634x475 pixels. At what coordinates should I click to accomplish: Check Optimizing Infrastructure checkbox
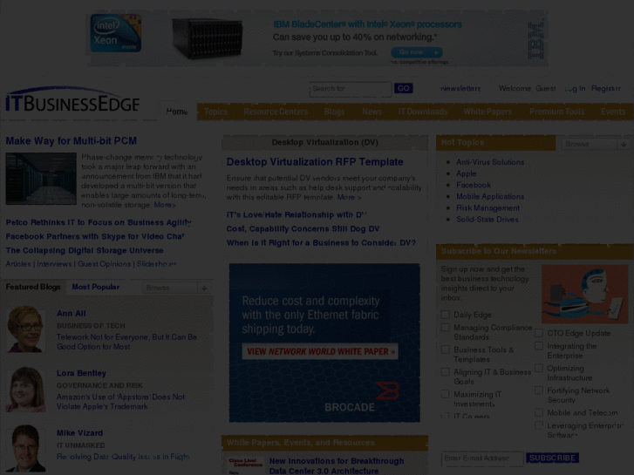539,369
